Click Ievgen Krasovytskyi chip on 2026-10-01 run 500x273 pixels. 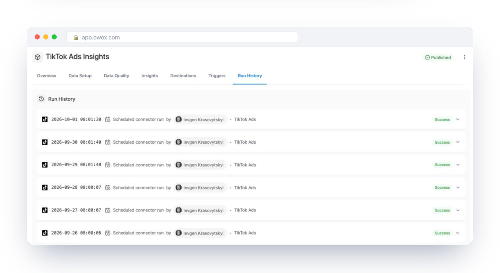[x=200, y=119]
